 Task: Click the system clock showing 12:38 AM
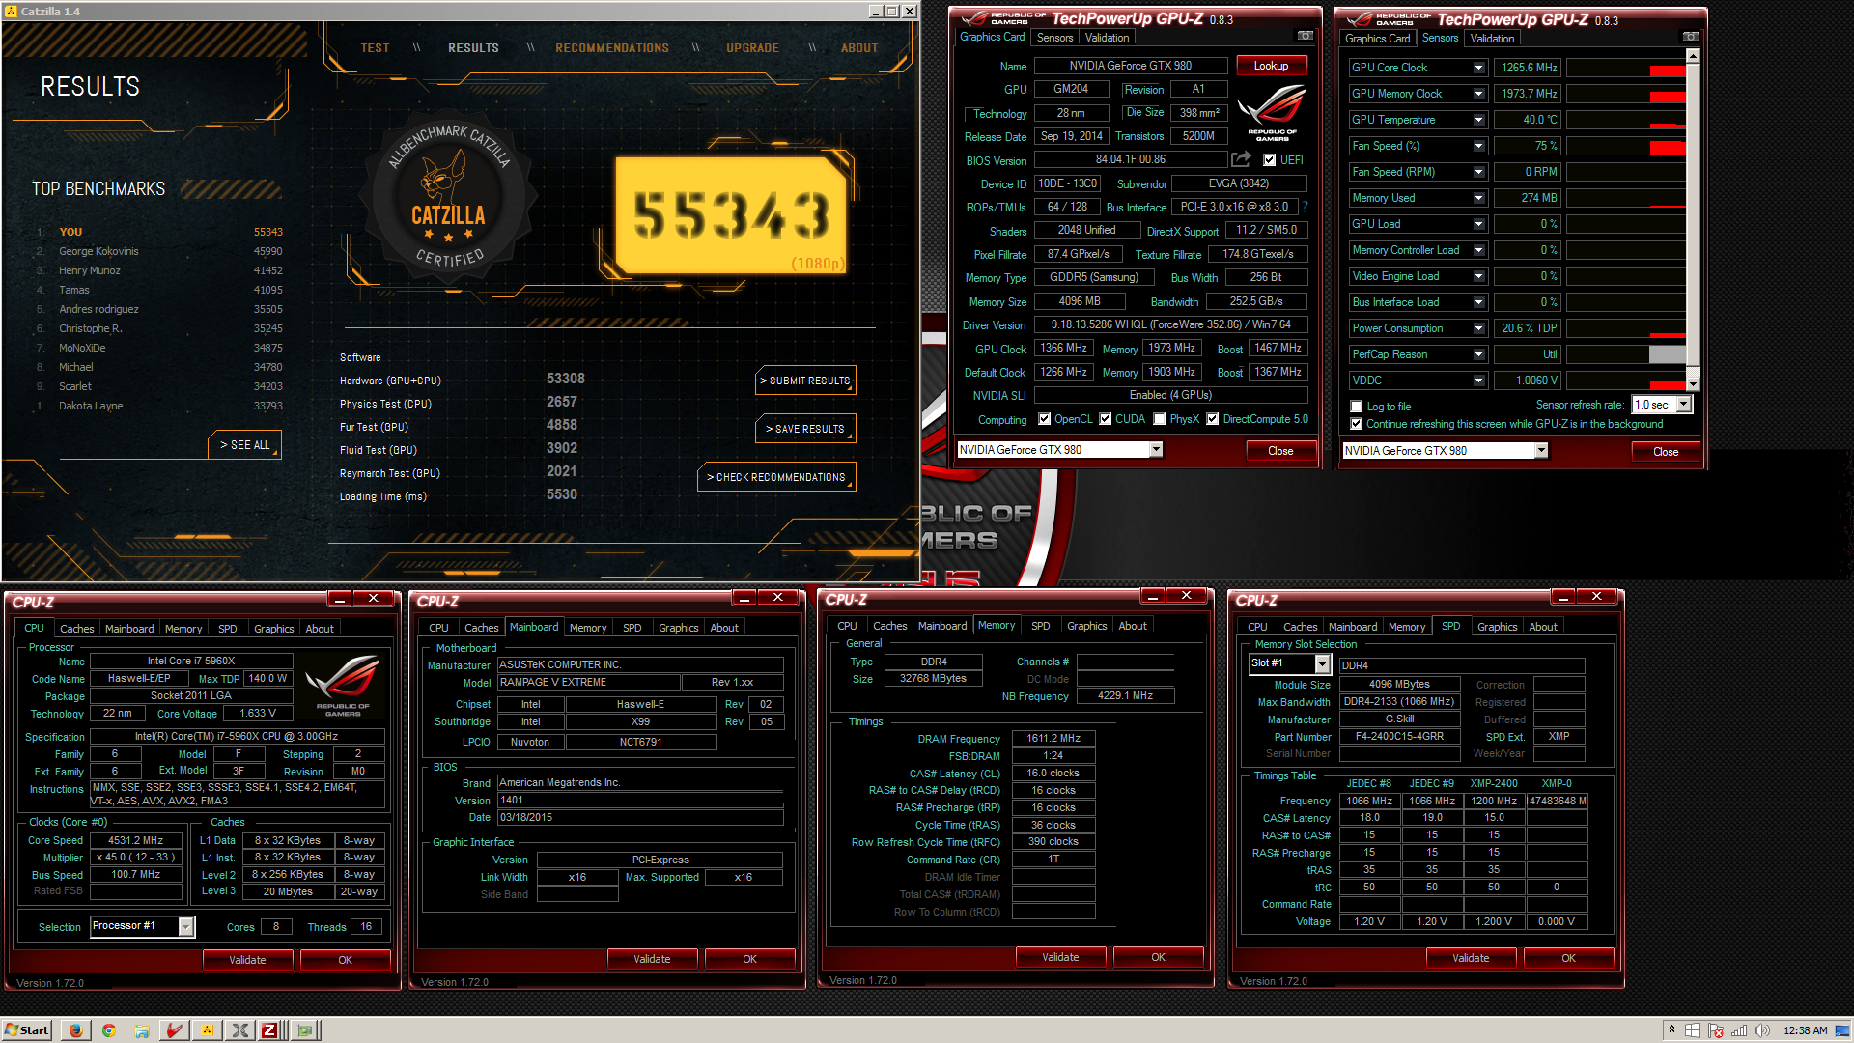tap(1805, 1030)
